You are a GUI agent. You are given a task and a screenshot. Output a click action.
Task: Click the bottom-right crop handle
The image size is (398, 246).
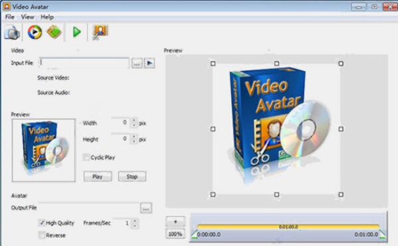tap(341, 194)
